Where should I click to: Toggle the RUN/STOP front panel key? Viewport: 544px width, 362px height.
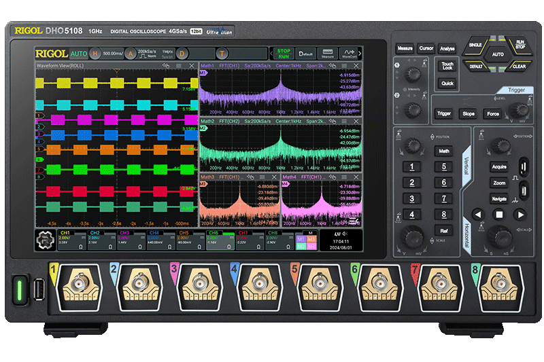click(x=520, y=46)
